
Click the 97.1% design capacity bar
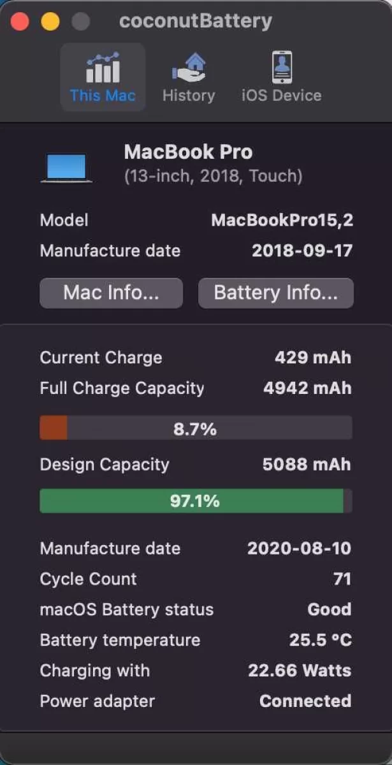[x=196, y=501]
